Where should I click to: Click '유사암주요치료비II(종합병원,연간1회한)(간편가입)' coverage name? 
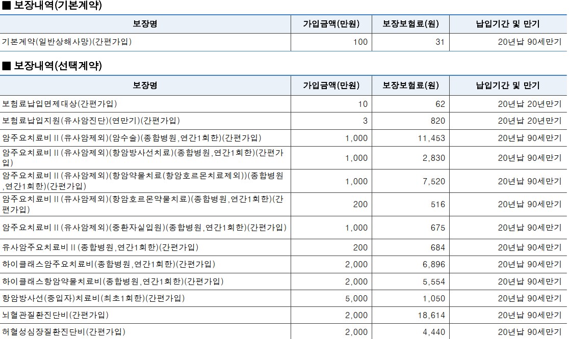(x=100, y=247)
